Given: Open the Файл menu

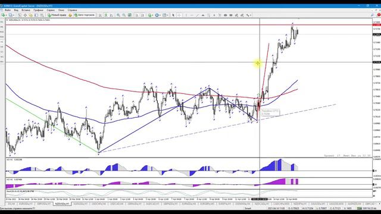Looking at the screenshot, I should click(x=8, y=10).
